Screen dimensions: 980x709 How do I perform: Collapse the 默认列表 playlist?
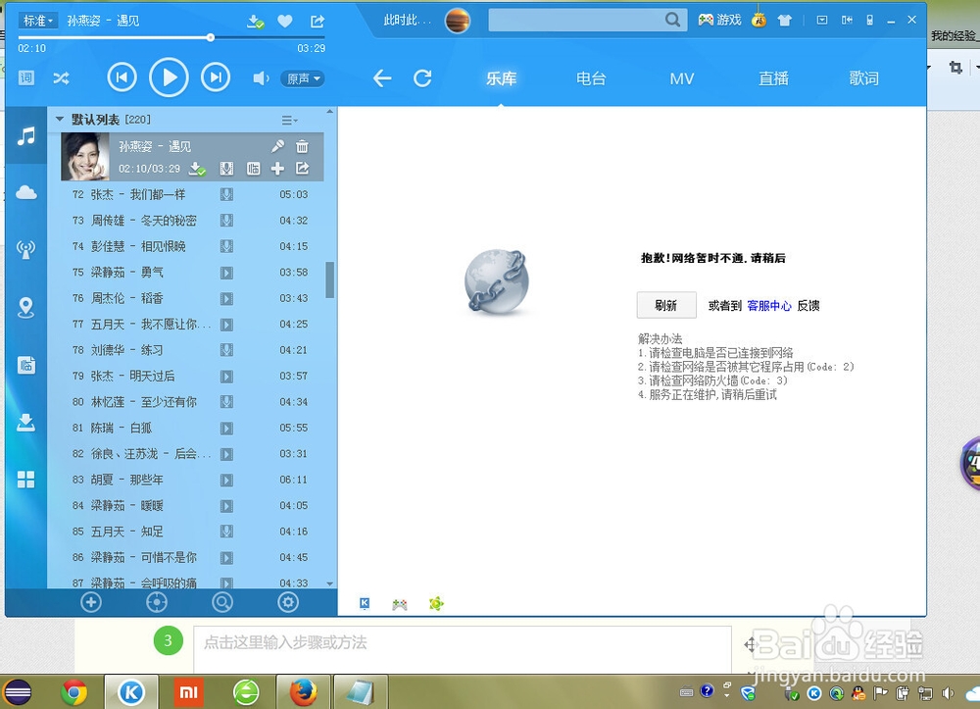[x=60, y=119]
